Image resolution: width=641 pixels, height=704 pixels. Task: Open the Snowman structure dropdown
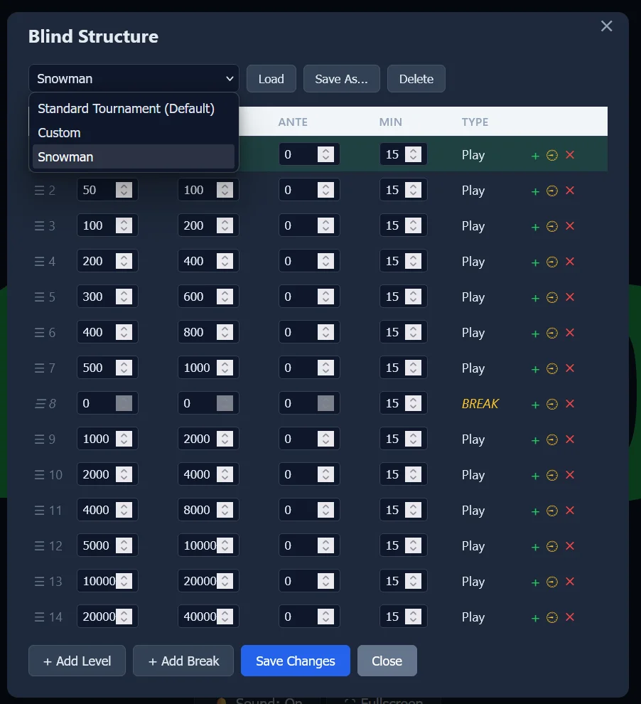click(x=134, y=78)
